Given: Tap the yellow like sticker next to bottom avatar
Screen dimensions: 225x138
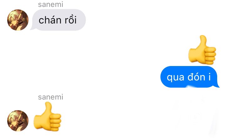Looking at the screenshot, I should click(47, 116).
